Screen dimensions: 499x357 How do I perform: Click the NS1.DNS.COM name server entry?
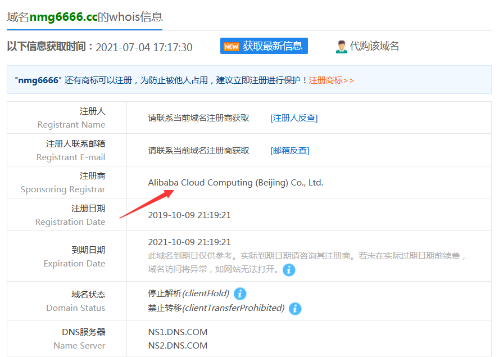(x=178, y=332)
